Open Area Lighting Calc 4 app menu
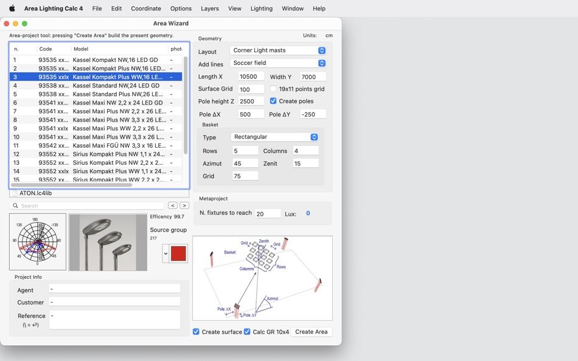578x361 pixels. click(x=54, y=8)
